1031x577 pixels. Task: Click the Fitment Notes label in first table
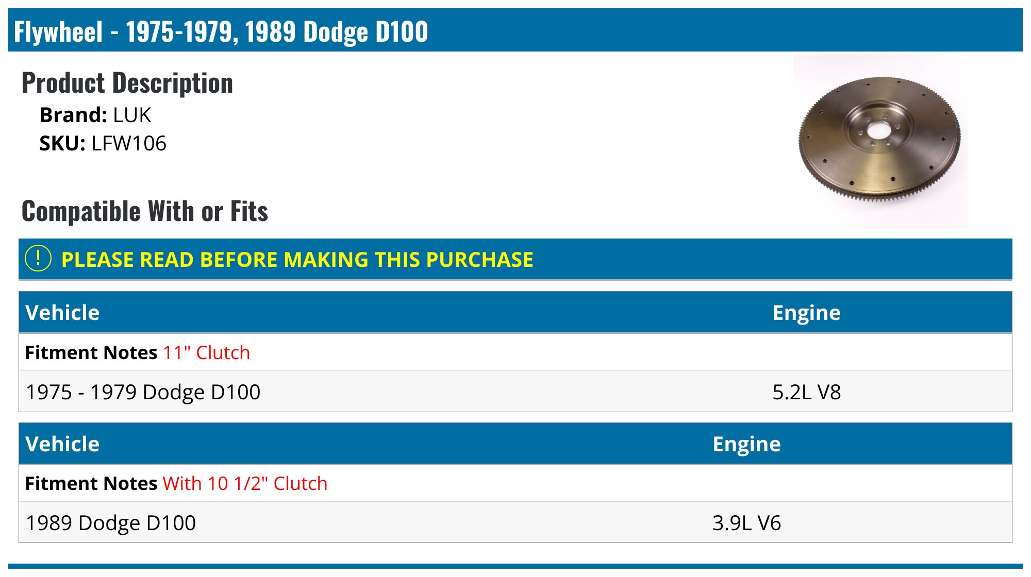[x=91, y=353]
